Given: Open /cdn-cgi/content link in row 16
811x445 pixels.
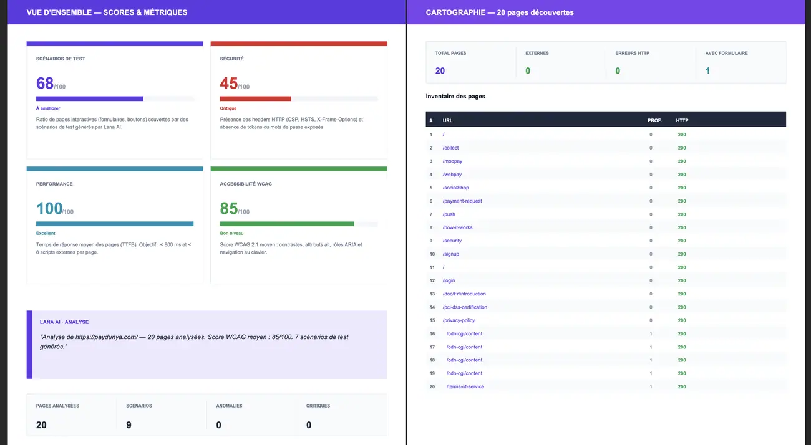Looking at the screenshot, I should pos(464,334).
